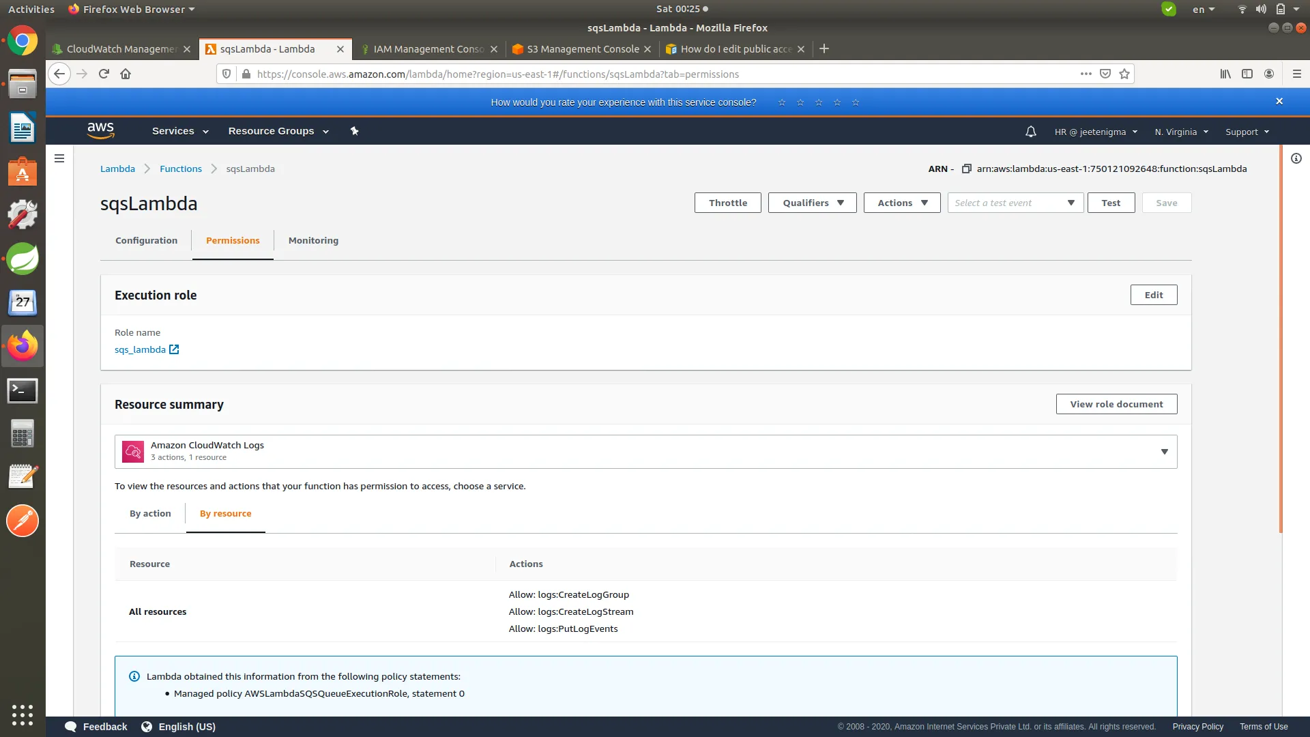Open the left hamburger side menu
This screenshot has height=737, width=1310.
pyautogui.click(x=59, y=158)
